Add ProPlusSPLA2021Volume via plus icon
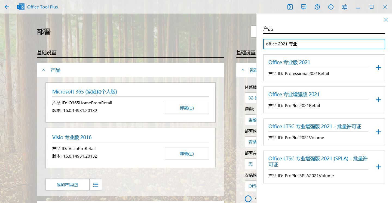The width and height of the screenshot is (392, 203). 378,167
